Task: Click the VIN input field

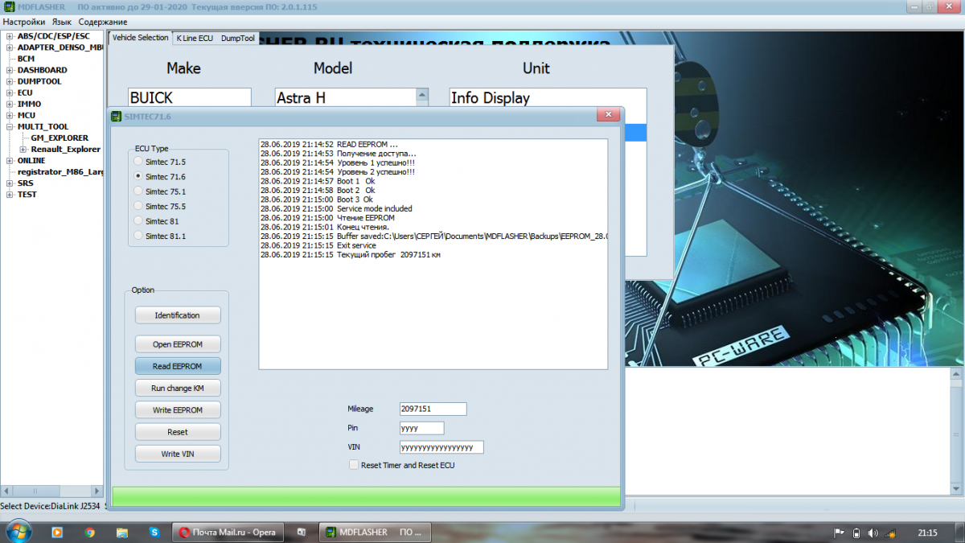Action: point(441,447)
